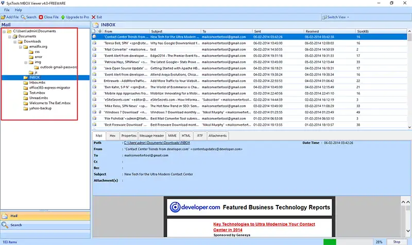Collapse the Downloads folder node
This screenshot has height=245, width=412.
coord(16,42)
